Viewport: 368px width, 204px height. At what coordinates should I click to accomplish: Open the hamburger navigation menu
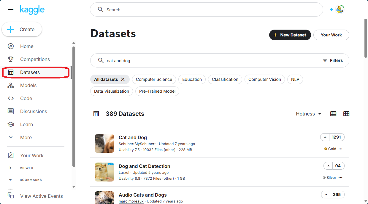pos(11,9)
